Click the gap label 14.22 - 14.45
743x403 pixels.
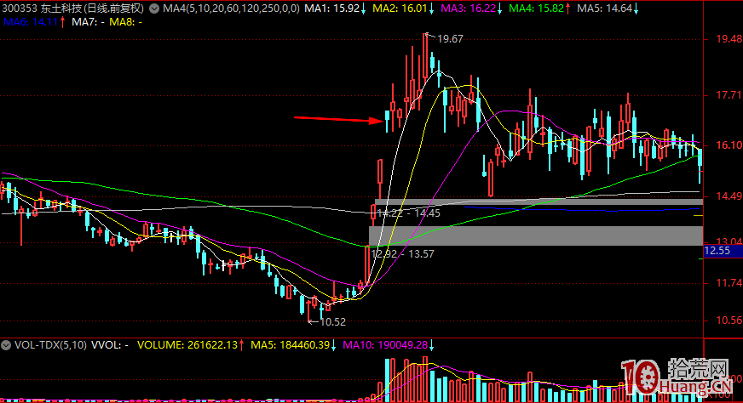click(409, 213)
